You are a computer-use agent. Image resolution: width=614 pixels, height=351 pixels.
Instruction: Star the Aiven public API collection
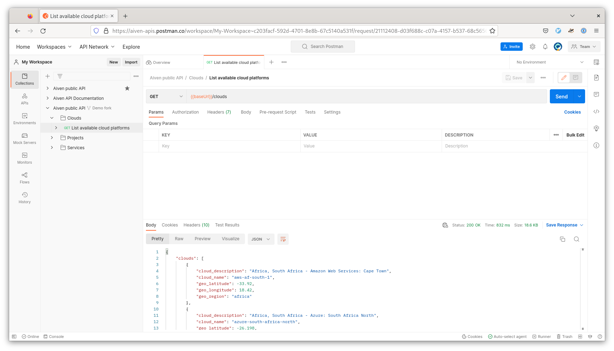coord(127,89)
